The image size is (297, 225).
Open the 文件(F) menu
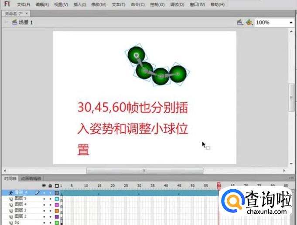click(24, 4)
